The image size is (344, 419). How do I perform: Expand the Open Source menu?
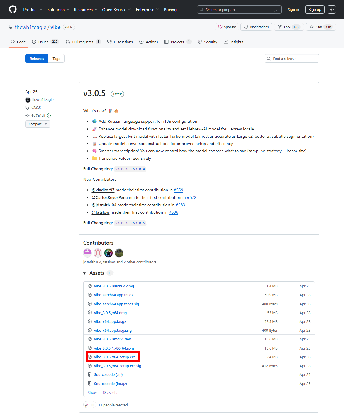(117, 10)
